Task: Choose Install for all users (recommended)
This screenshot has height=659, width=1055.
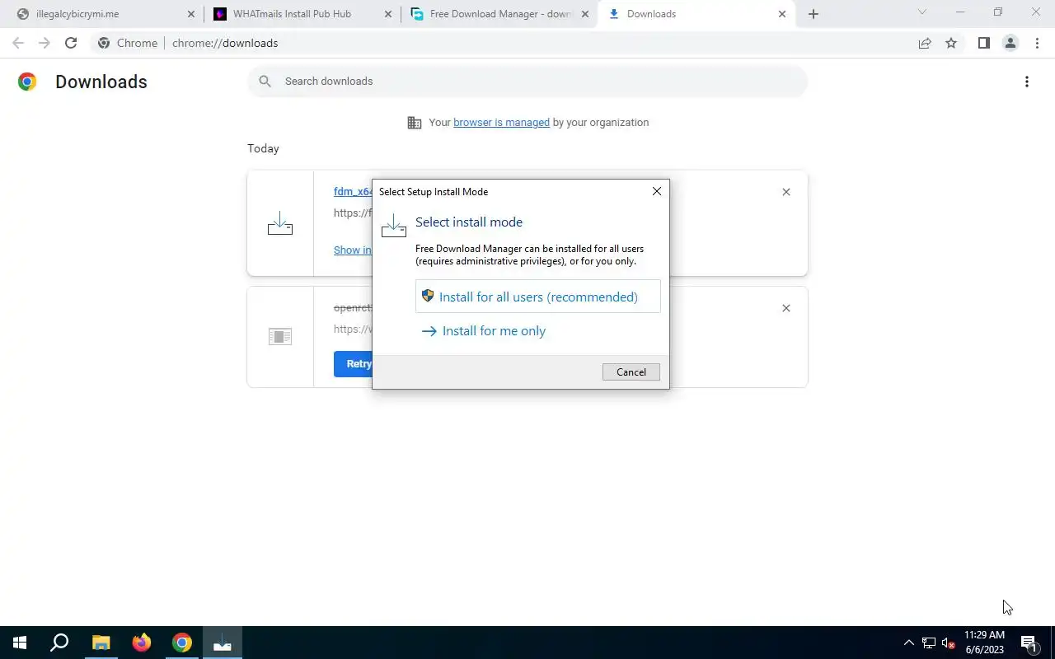Action: pos(537,297)
